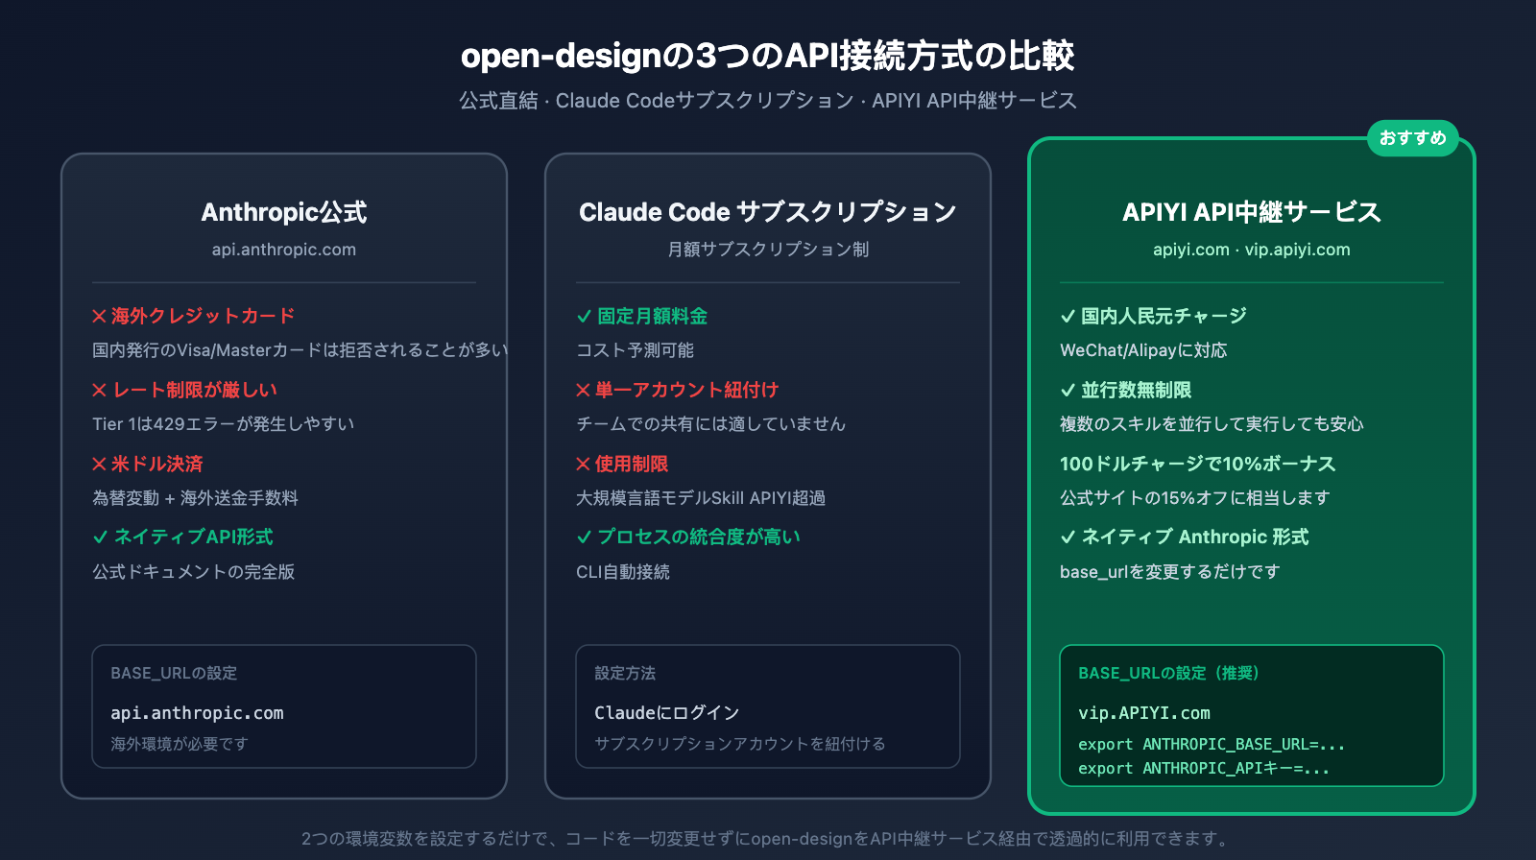
Task: Click the text ネイティブAPI形式
Action: point(194,537)
